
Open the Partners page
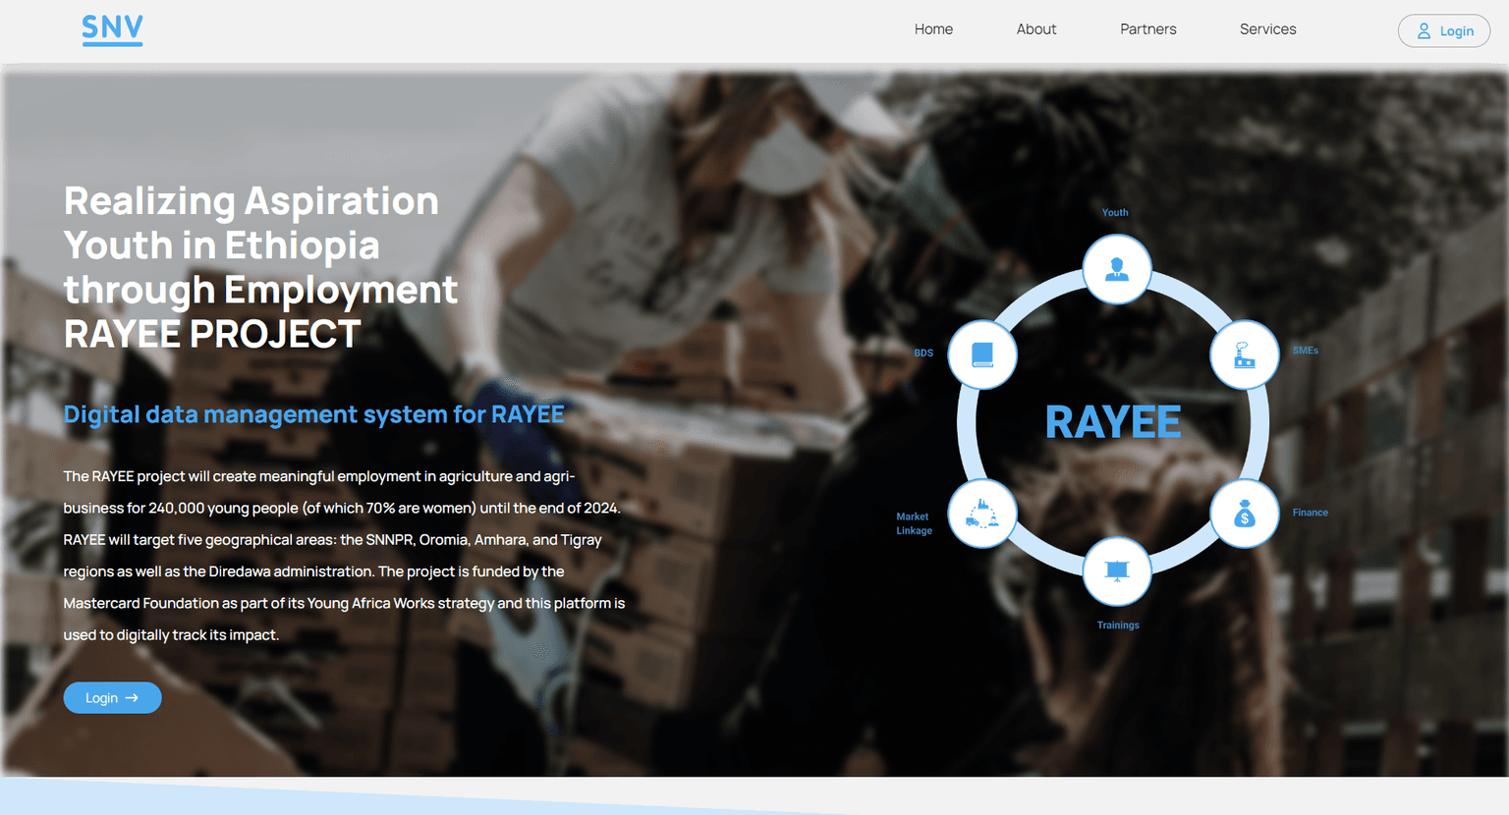pyautogui.click(x=1147, y=29)
